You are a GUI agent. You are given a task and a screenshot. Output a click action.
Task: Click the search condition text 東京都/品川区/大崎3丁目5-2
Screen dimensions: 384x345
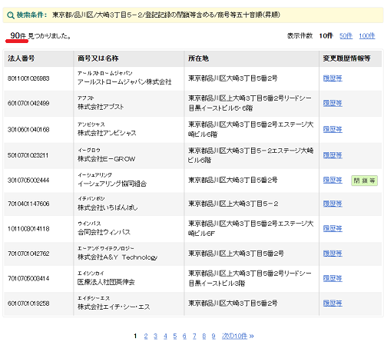tap(98, 15)
